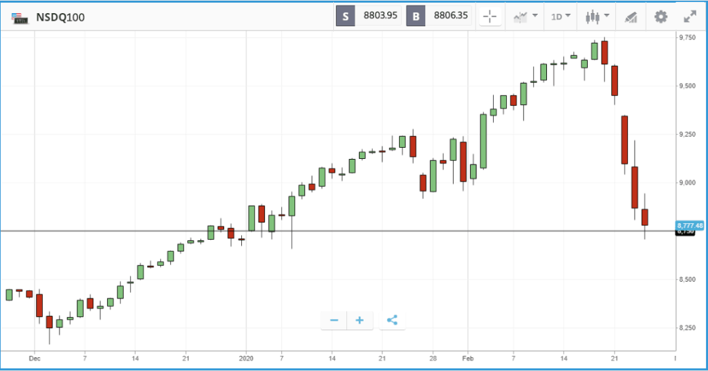Click the share chart icon
Image resolution: width=708 pixels, height=371 pixels.
click(392, 321)
